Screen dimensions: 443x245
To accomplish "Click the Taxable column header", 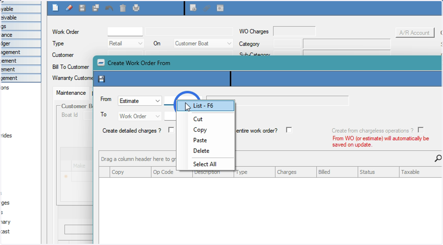I will pos(421,172).
